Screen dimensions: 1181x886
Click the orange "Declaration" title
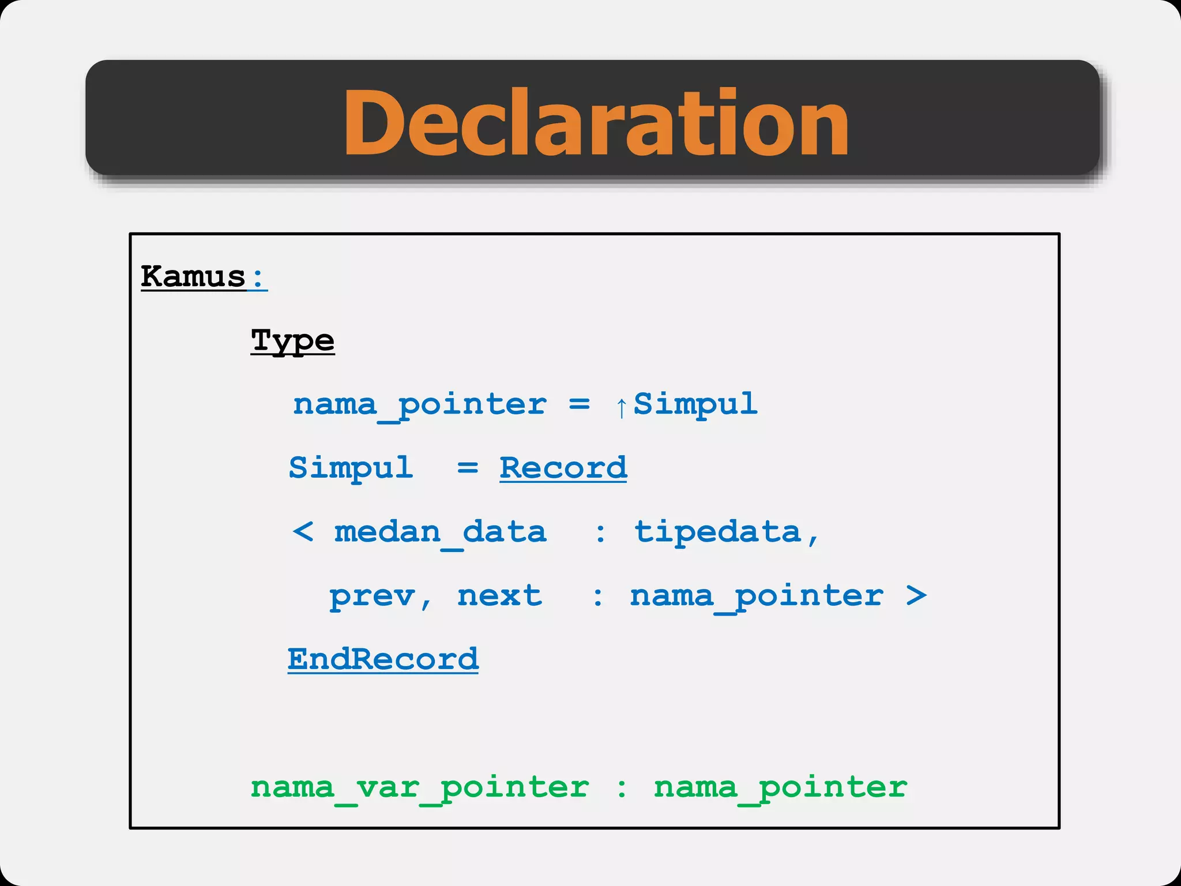pyautogui.click(x=596, y=122)
